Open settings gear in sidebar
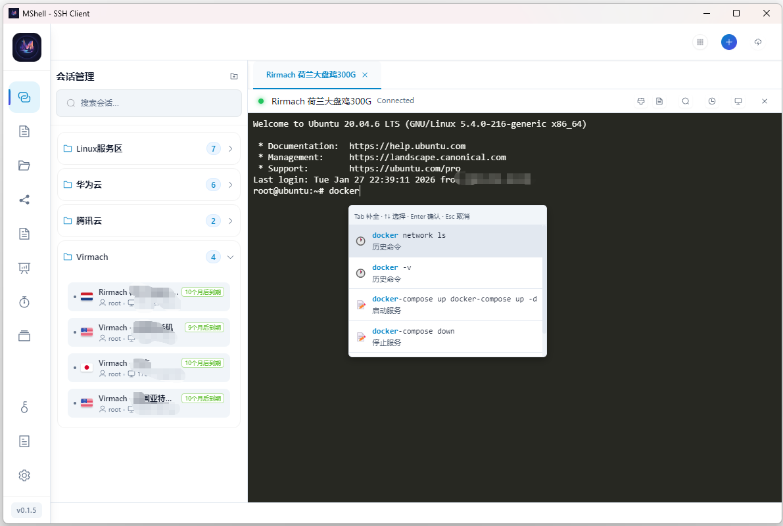 click(24, 475)
